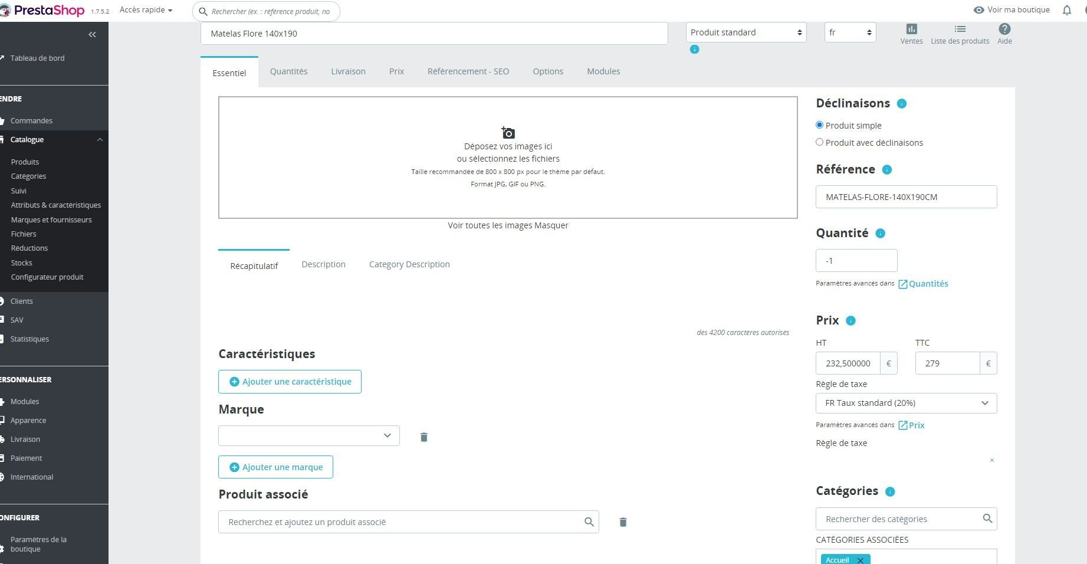
Task: Open Statistiques in sidebar
Action: pos(29,339)
